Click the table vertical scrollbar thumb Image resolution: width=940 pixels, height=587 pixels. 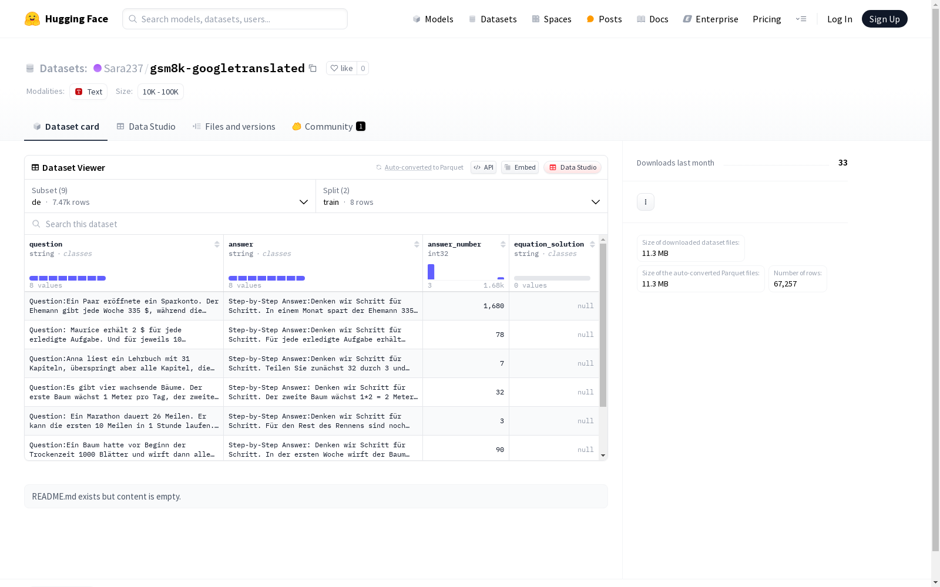click(x=603, y=325)
